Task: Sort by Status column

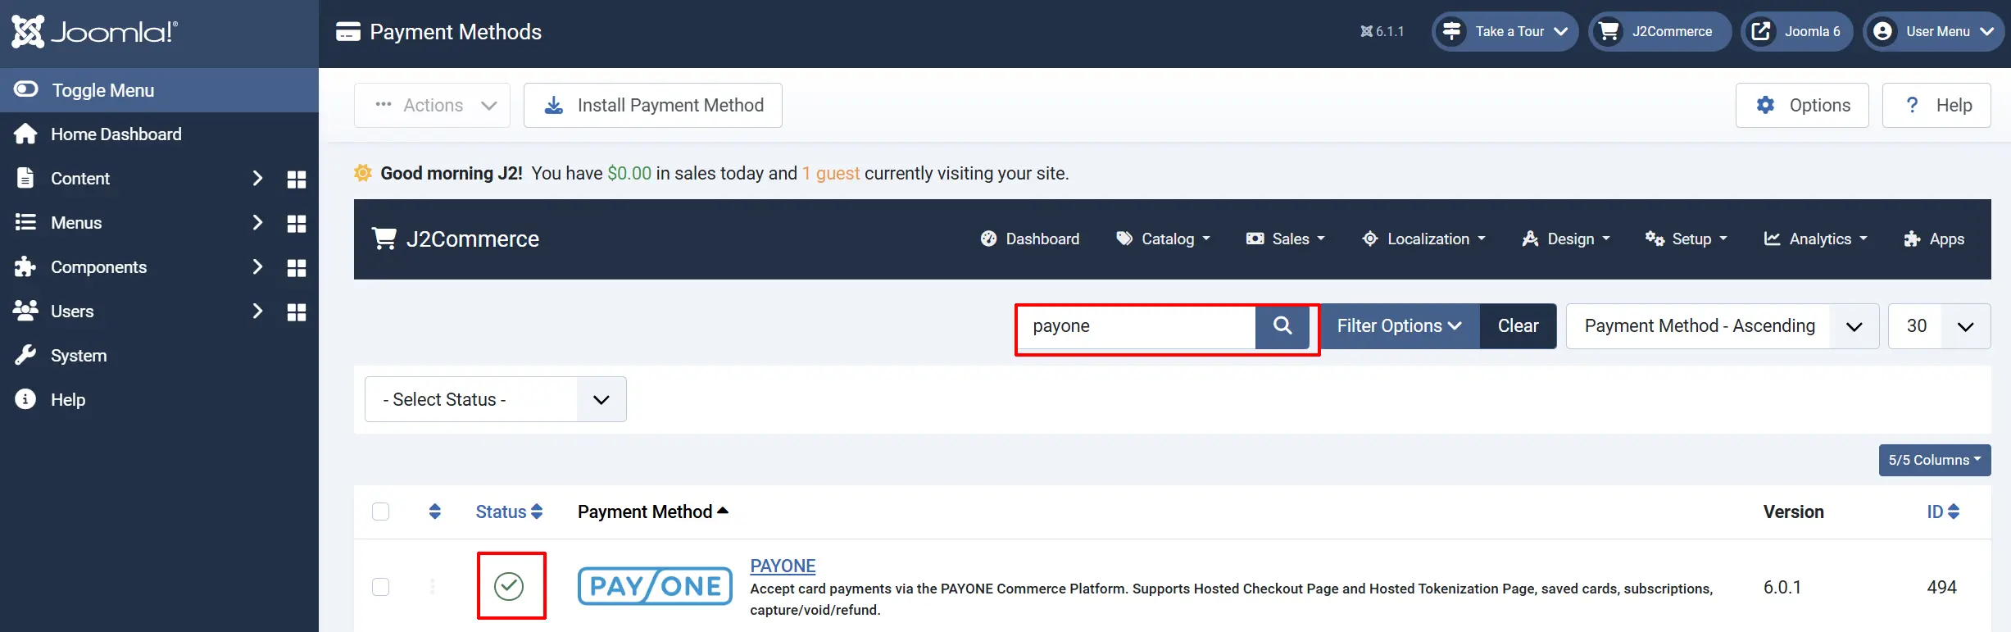Action: [509, 512]
